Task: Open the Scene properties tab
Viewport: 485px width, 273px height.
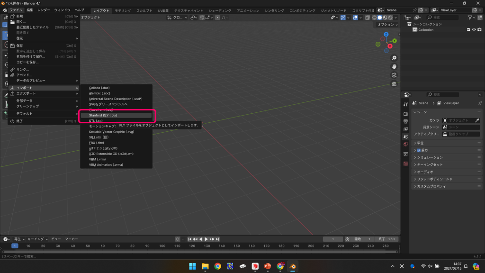Action: click(405, 136)
